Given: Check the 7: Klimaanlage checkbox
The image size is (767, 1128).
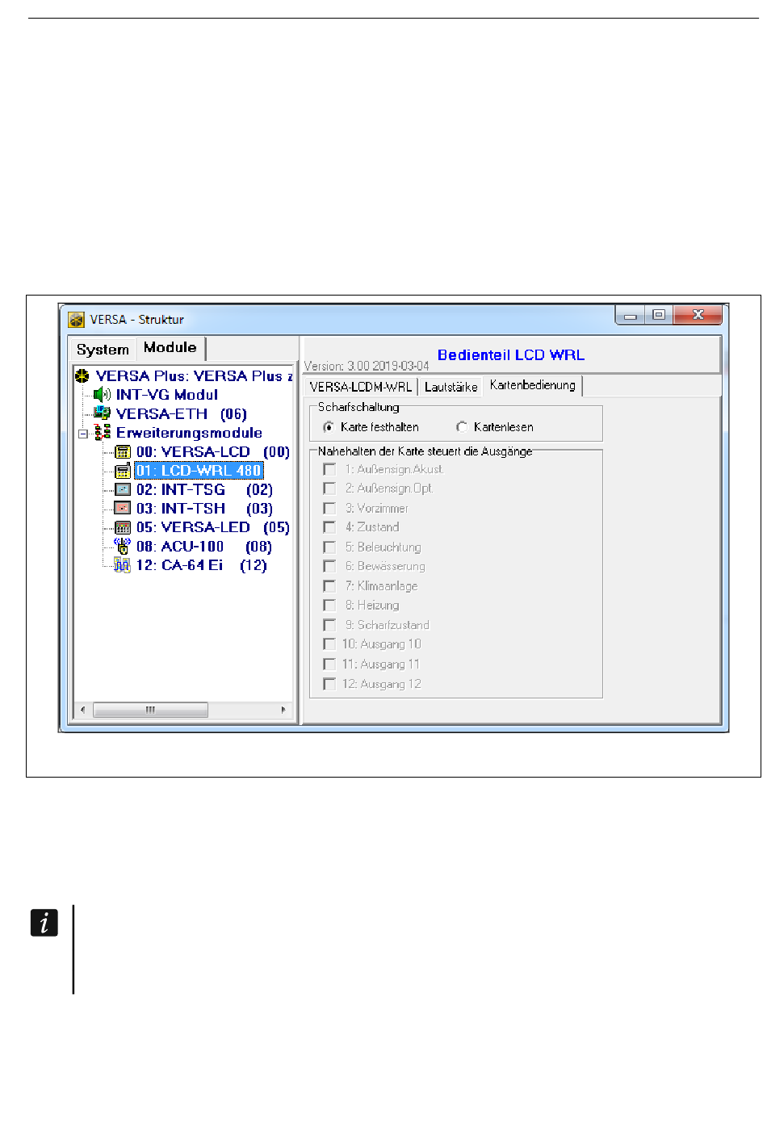Looking at the screenshot, I should pyautogui.click(x=329, y=586).
